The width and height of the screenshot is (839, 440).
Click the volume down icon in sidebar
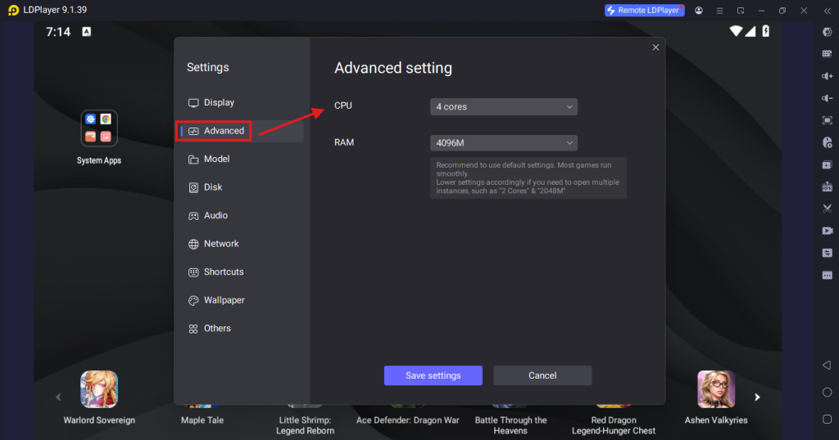click(x=827, y=98)
